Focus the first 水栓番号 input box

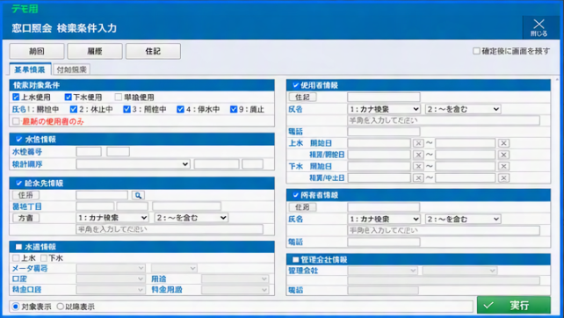[x=89, y=152]
